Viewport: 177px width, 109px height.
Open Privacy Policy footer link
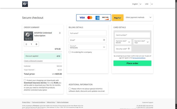pyautogui.click(x=26, y=102)
